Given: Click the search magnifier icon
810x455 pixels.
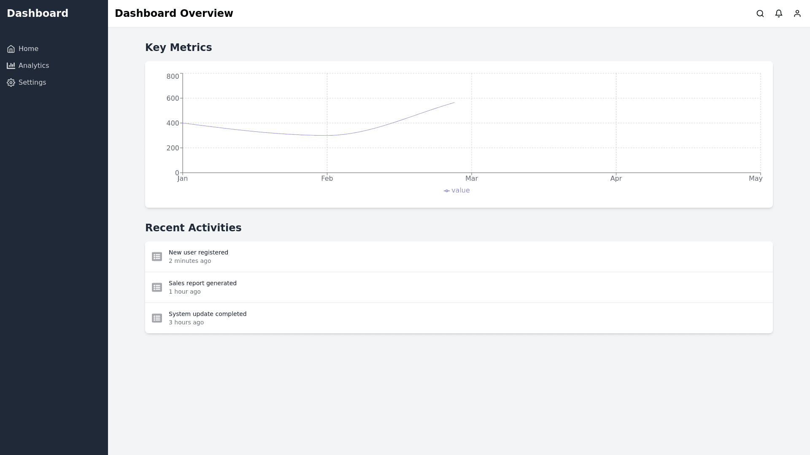Looking at the screenshot, I should point(760,13).
